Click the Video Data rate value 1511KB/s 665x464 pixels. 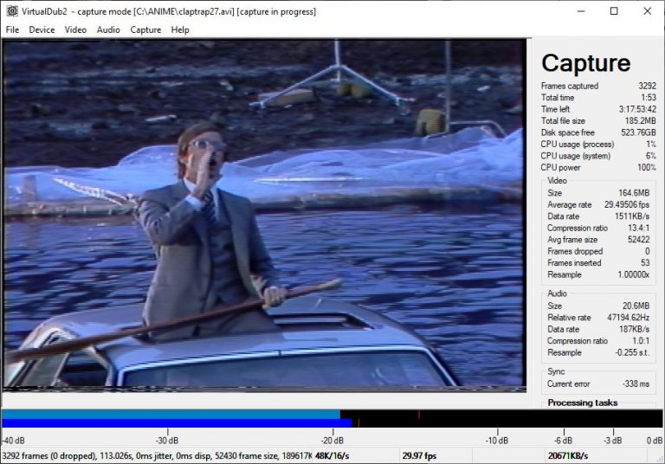tap(632, 216)
